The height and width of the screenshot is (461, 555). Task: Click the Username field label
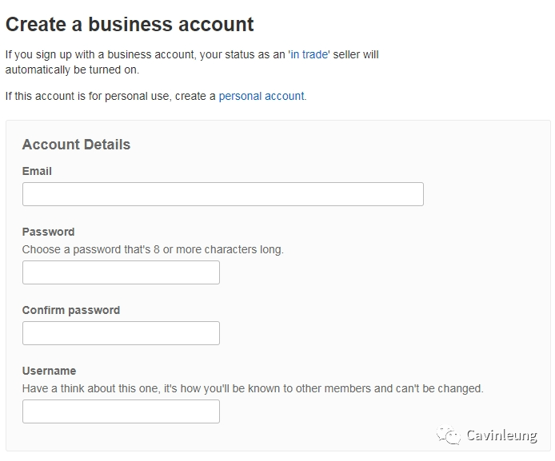tap(50, 371)
